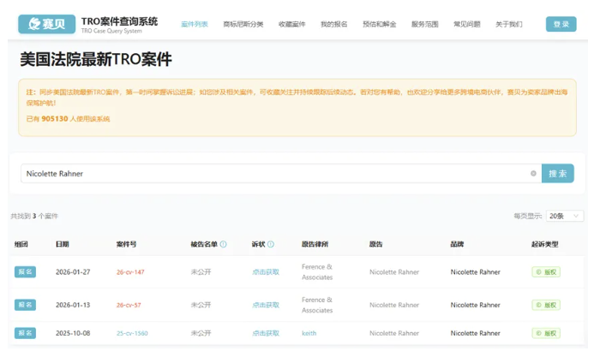
Task: Open the keith law firm link
Action: [x=309, y=333]
